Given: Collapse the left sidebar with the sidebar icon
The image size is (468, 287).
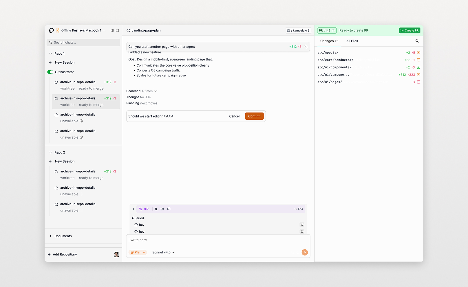Looking at the screenshot, I should (117, 30).
